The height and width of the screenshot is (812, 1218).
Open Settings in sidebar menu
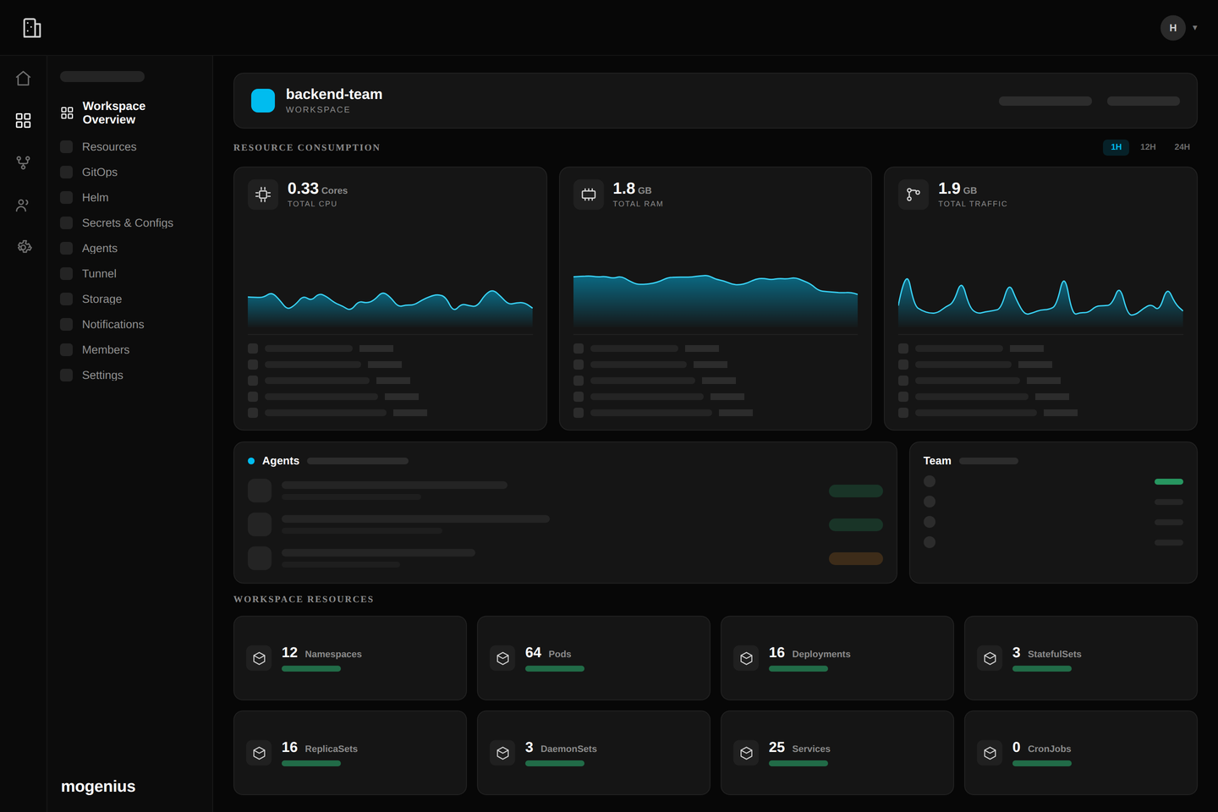(102, 376)
